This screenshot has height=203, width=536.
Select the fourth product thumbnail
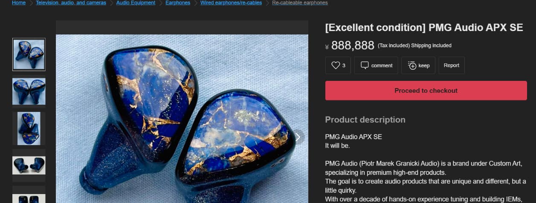point(29,165)
